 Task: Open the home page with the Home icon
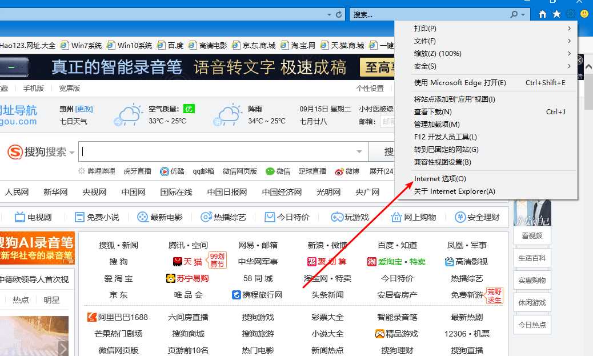[542, 14]
